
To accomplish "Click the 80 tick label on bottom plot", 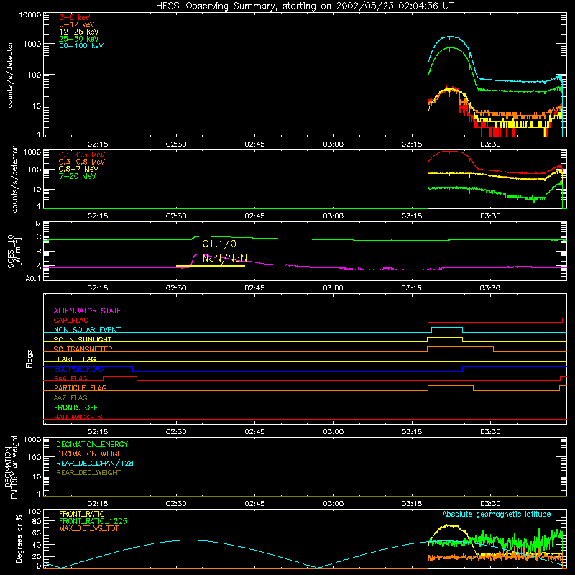I will (37, 522).
